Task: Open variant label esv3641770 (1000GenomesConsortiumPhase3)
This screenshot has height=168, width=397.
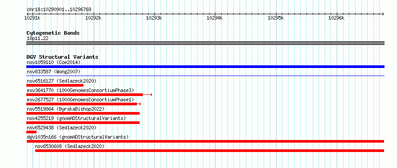Action: tap(80, 90)
